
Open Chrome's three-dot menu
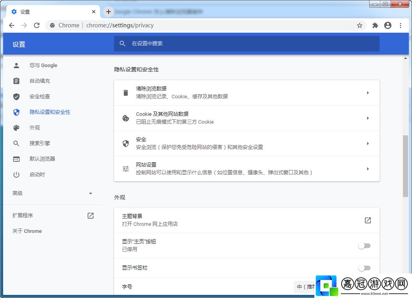coord(400,25)
